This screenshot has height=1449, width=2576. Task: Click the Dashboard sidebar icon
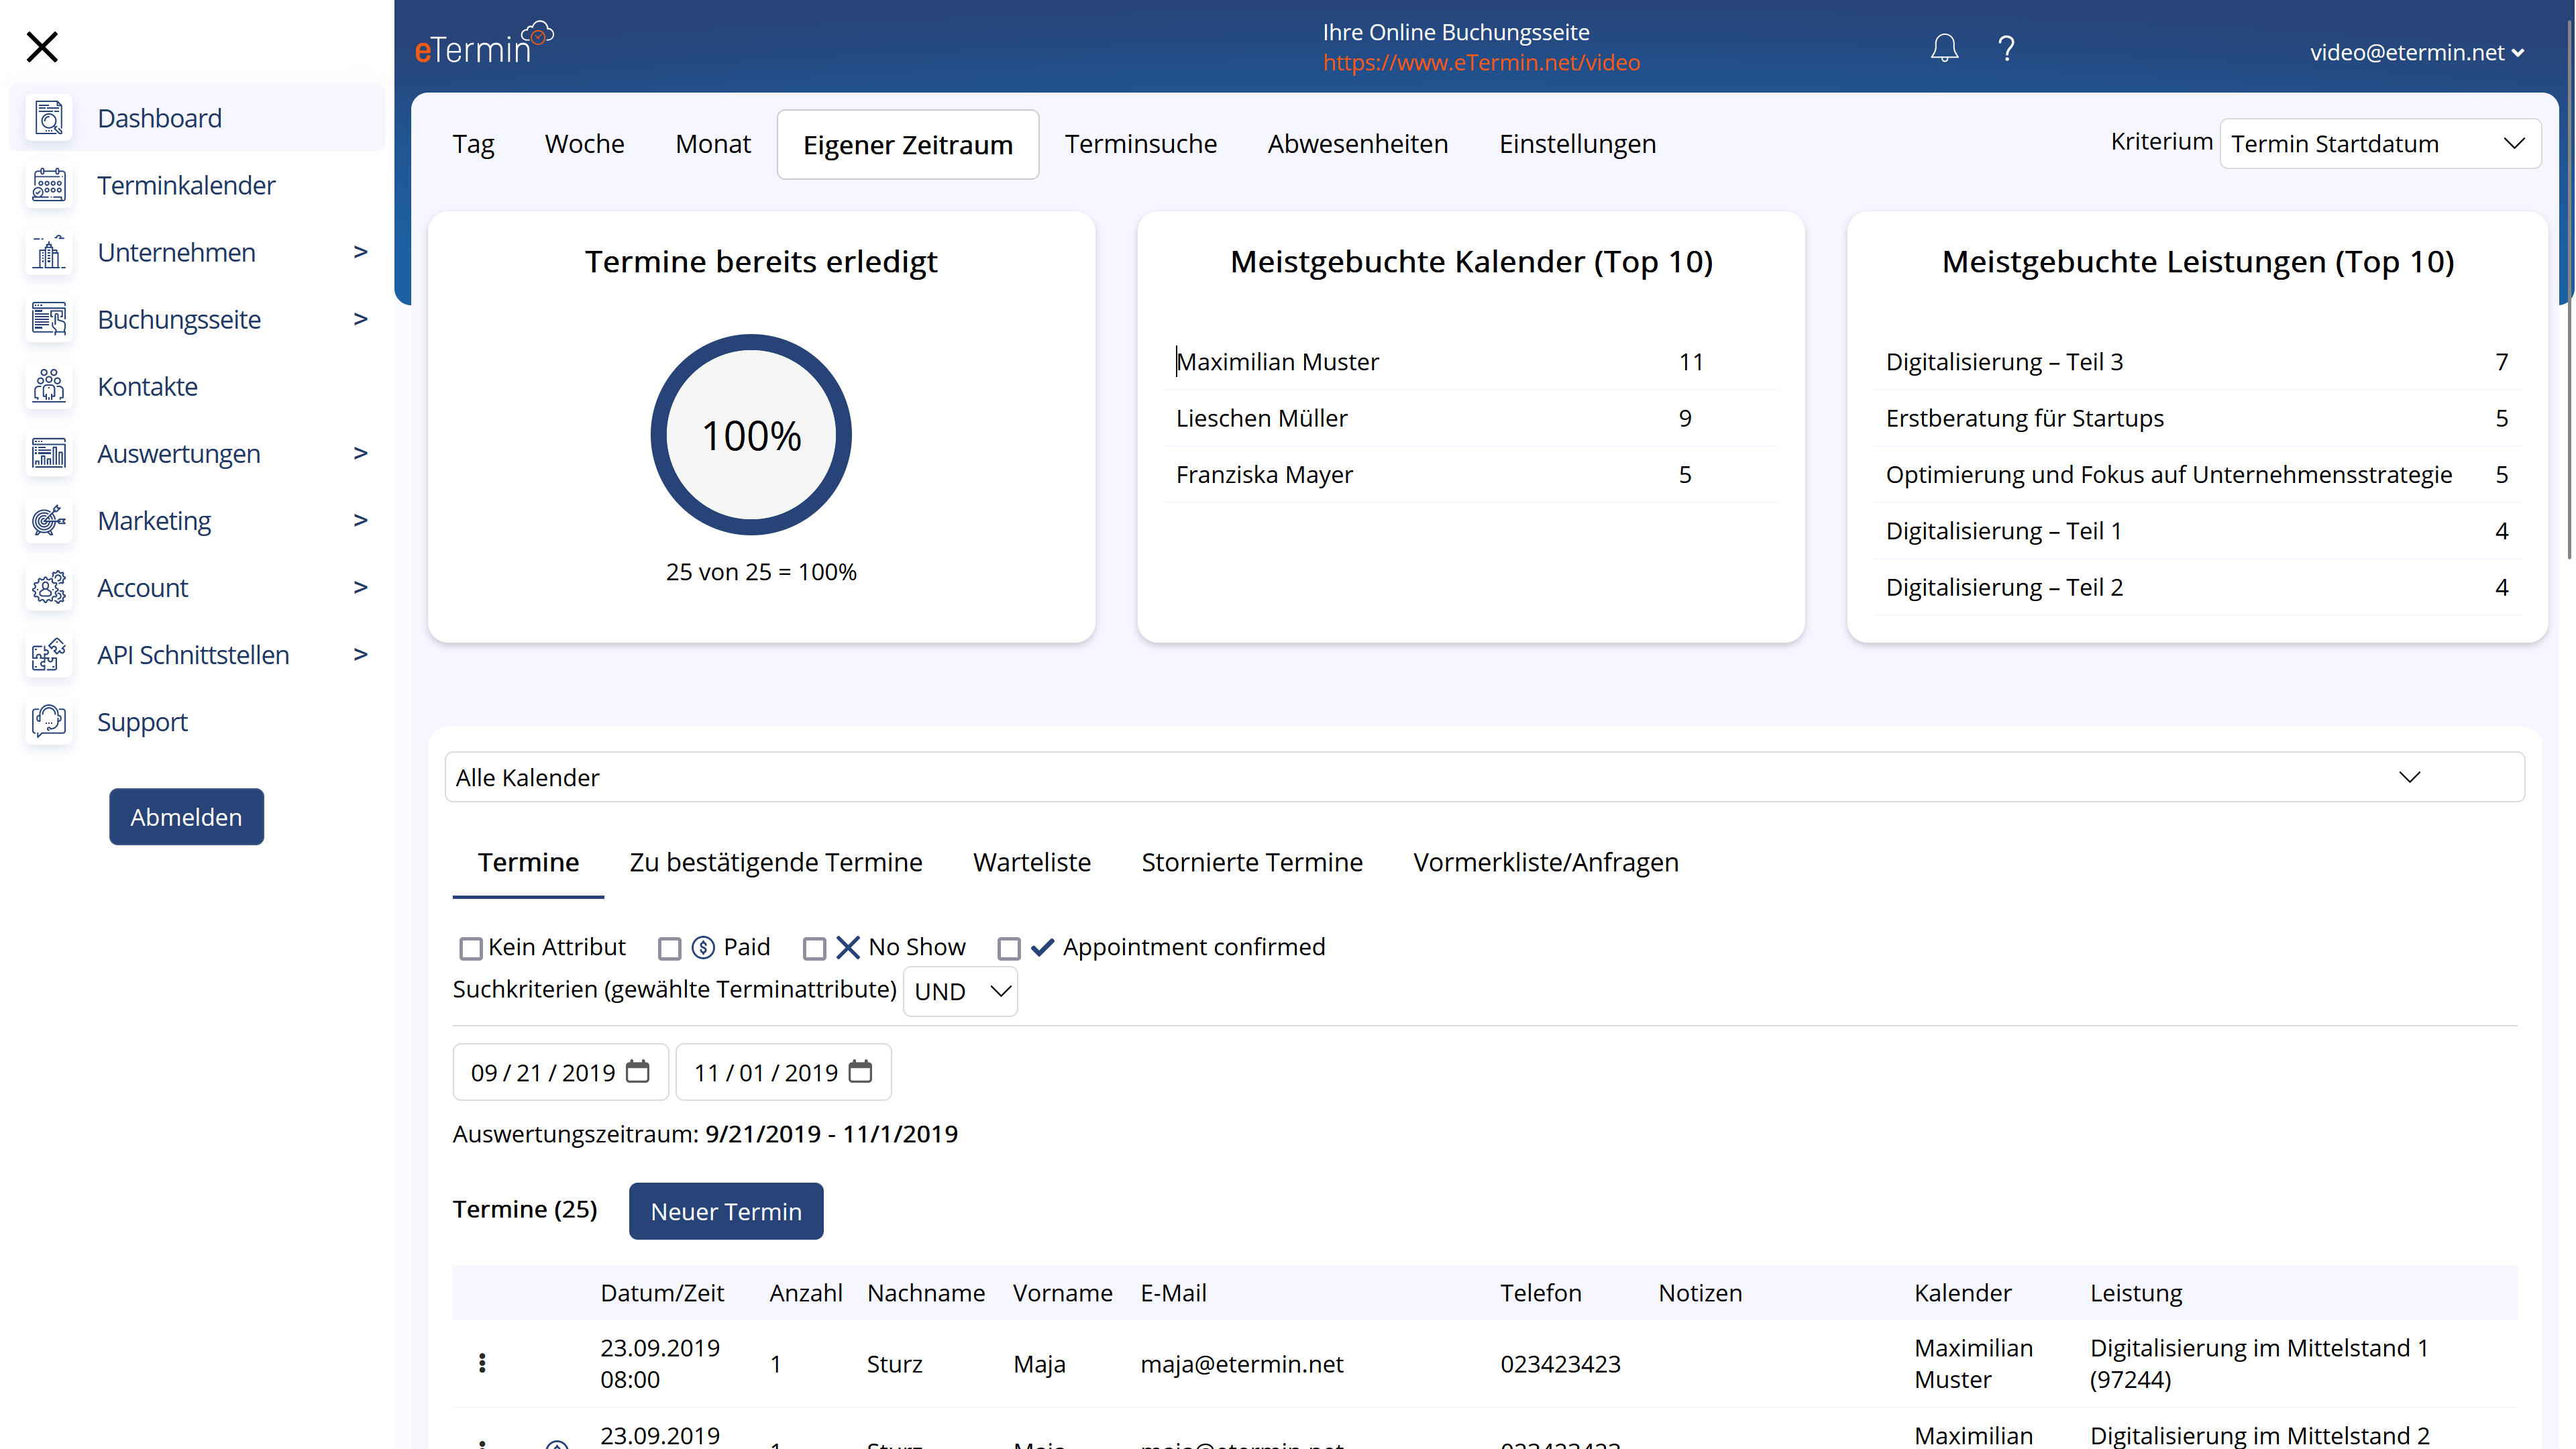coord(48,119)
